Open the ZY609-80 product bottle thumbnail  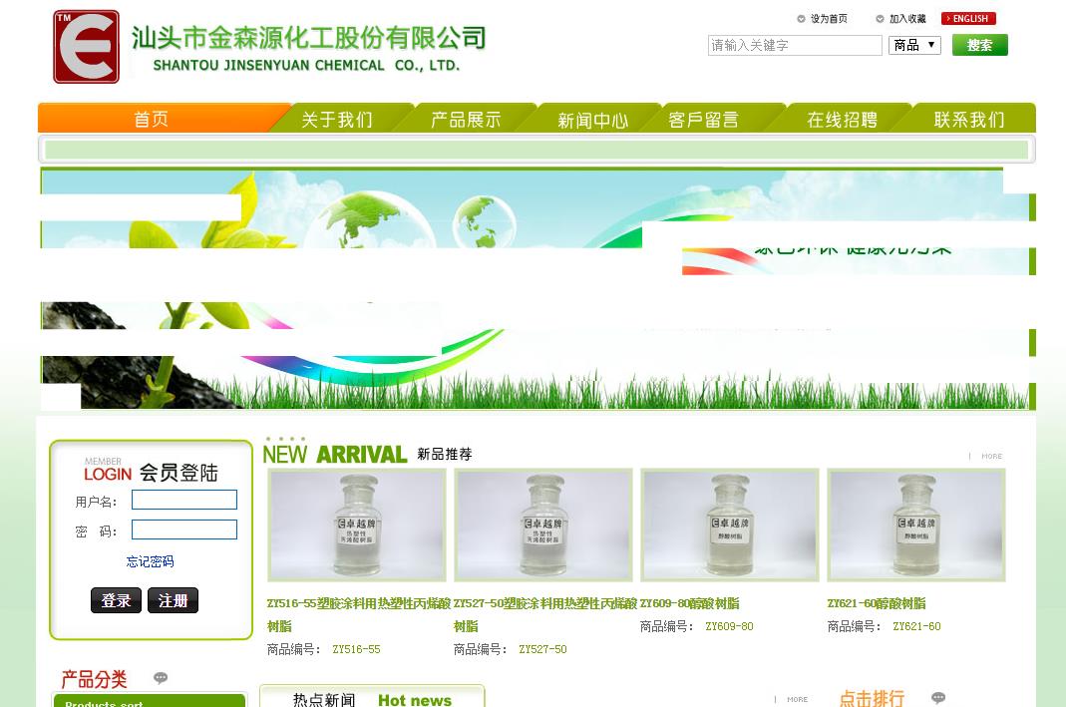pos(730,525)
